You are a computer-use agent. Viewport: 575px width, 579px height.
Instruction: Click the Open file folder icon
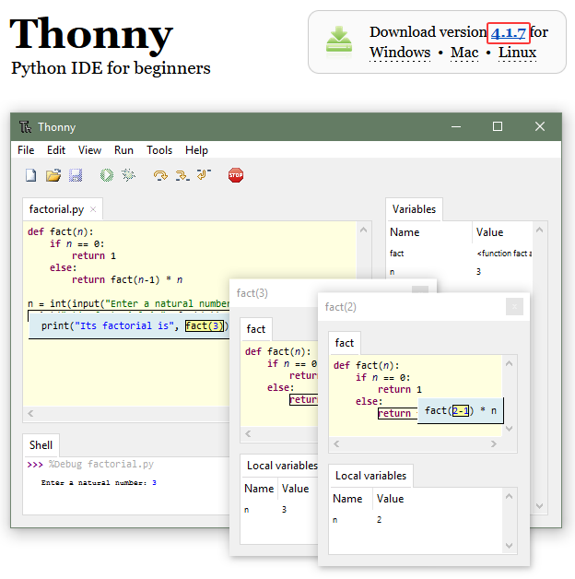coord(53,175)
